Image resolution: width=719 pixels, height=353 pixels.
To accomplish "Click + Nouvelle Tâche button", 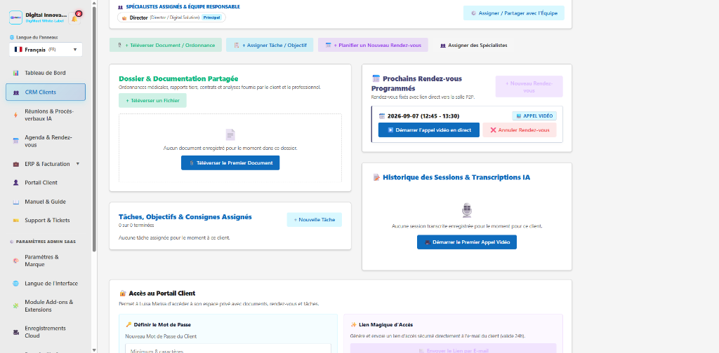I will [x=315, y=220].
